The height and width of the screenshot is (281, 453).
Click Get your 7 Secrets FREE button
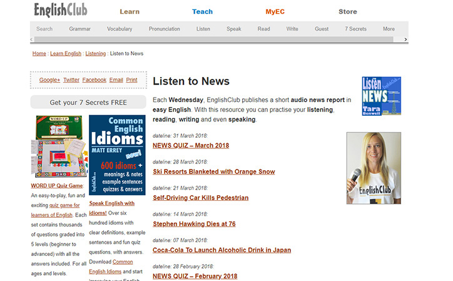click(x=88, y=102)
